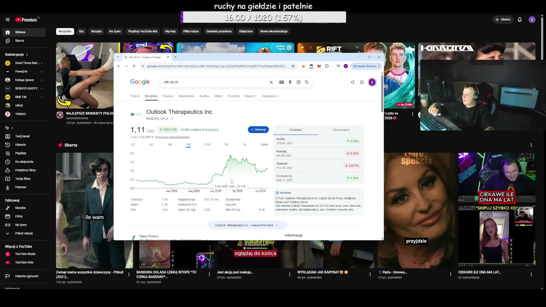Open the Narzędzia dropdown in Google
The height and width of the screenshot is (307, 546).
pos(270,96)
